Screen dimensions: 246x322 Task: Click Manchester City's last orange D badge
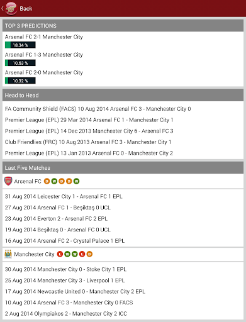89,254
